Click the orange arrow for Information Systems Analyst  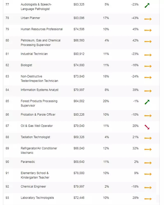tap(148, 91)
